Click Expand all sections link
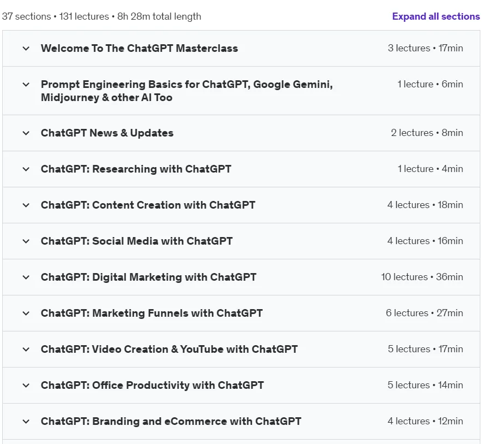This screenshot has height=444, width=482. click(x=436, y=16)
